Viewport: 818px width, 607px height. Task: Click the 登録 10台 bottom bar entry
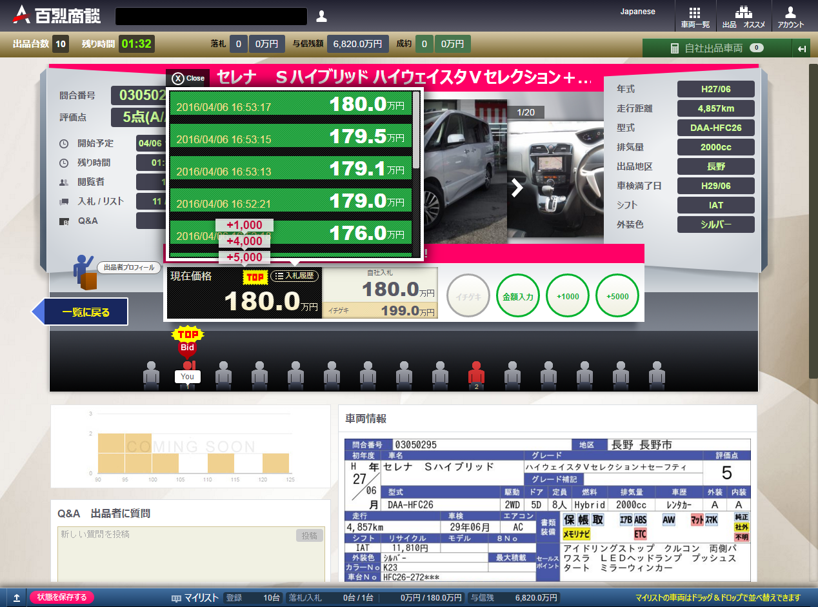point(253,597)
